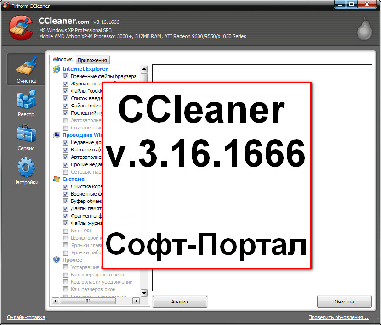This screenshot has height=325, width=381.
Task: Open the Сервис tools section
Action: pyautogui.click(x=26, y=137)
